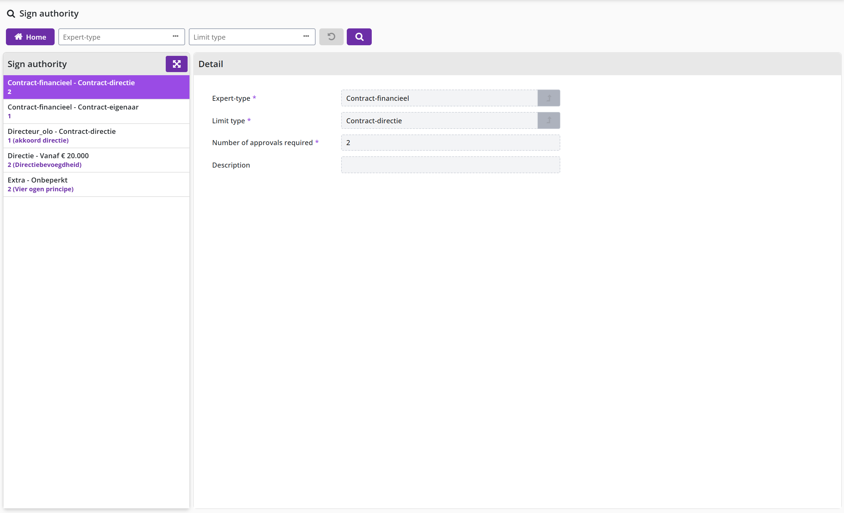Click the Number of approvals required field
The image size is (844, 513).
[450, 143]
